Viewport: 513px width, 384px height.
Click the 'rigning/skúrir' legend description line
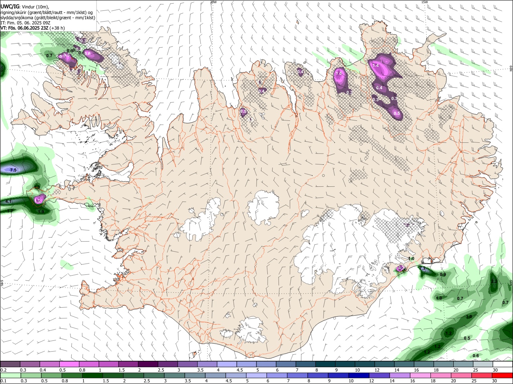46,12
